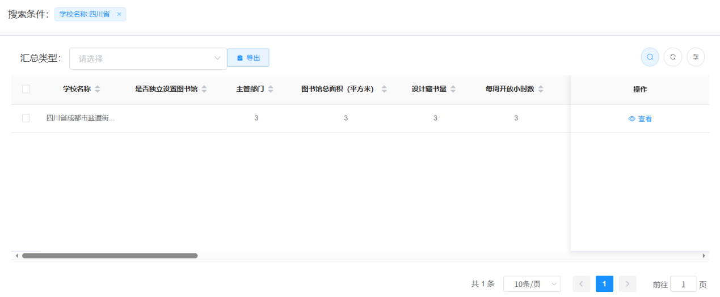Sort by 每周开放小时数 column arrows
Viewport: 720px width, 297px height.
[x=541, y=90]
